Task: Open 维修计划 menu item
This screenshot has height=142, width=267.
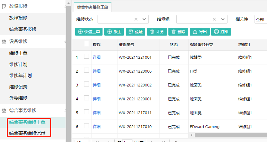Action: (18, 64)
